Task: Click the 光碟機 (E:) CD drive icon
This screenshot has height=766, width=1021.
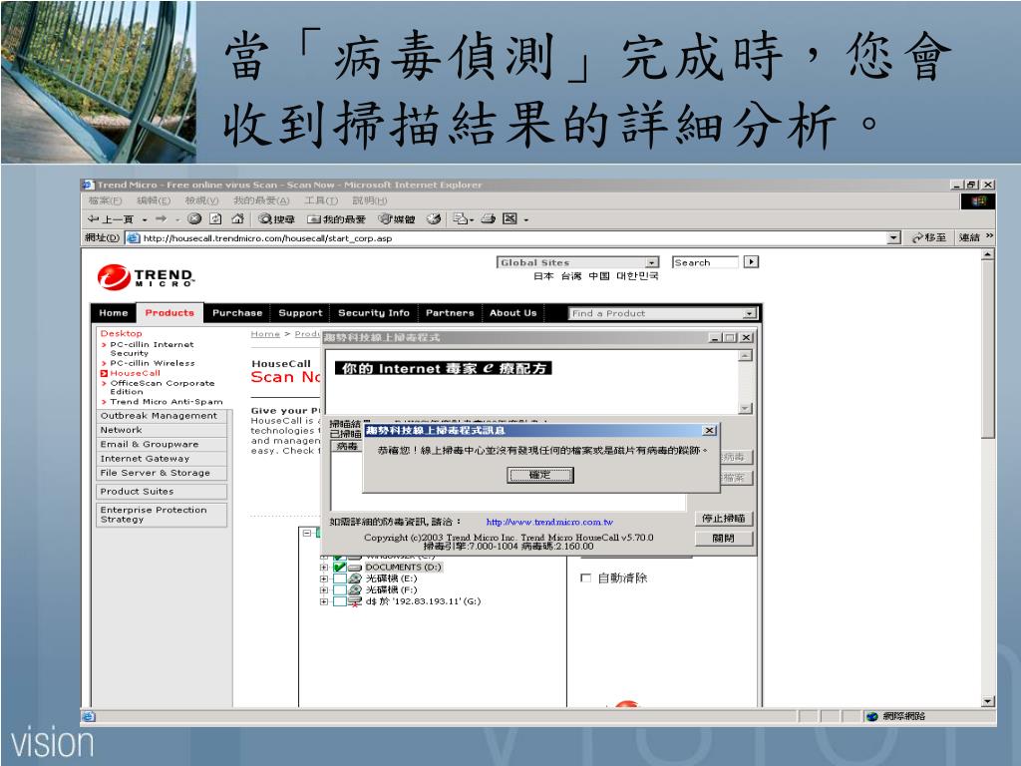Action: point(355,578)
